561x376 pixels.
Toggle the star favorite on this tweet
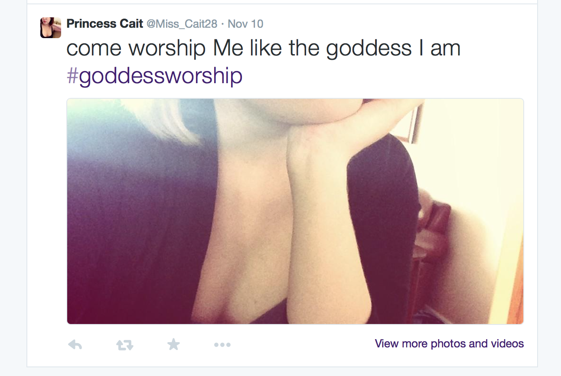173,344
